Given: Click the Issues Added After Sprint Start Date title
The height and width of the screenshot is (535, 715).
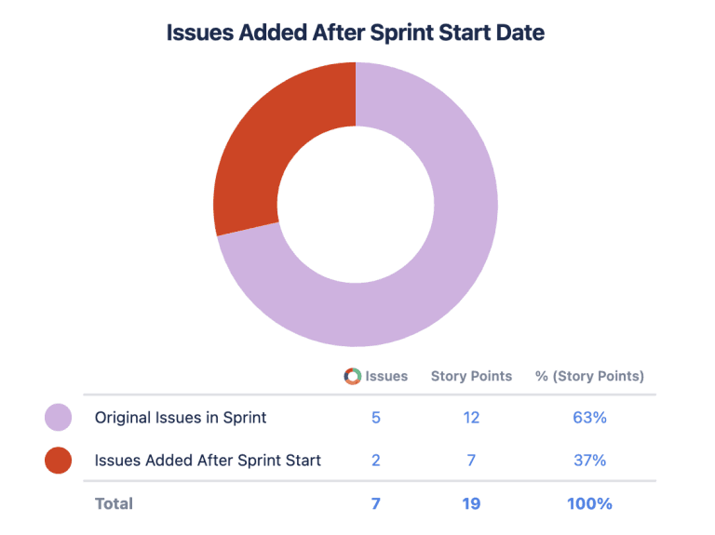Looking at the screenshot, I should pos(356,33).
